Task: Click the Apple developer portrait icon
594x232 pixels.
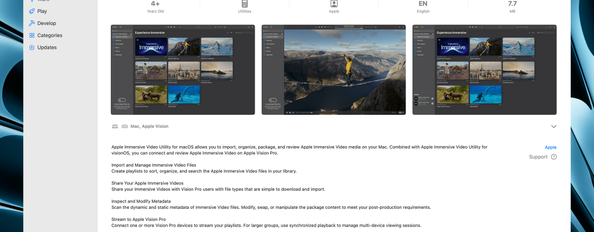Action: [x=334, y=3]
